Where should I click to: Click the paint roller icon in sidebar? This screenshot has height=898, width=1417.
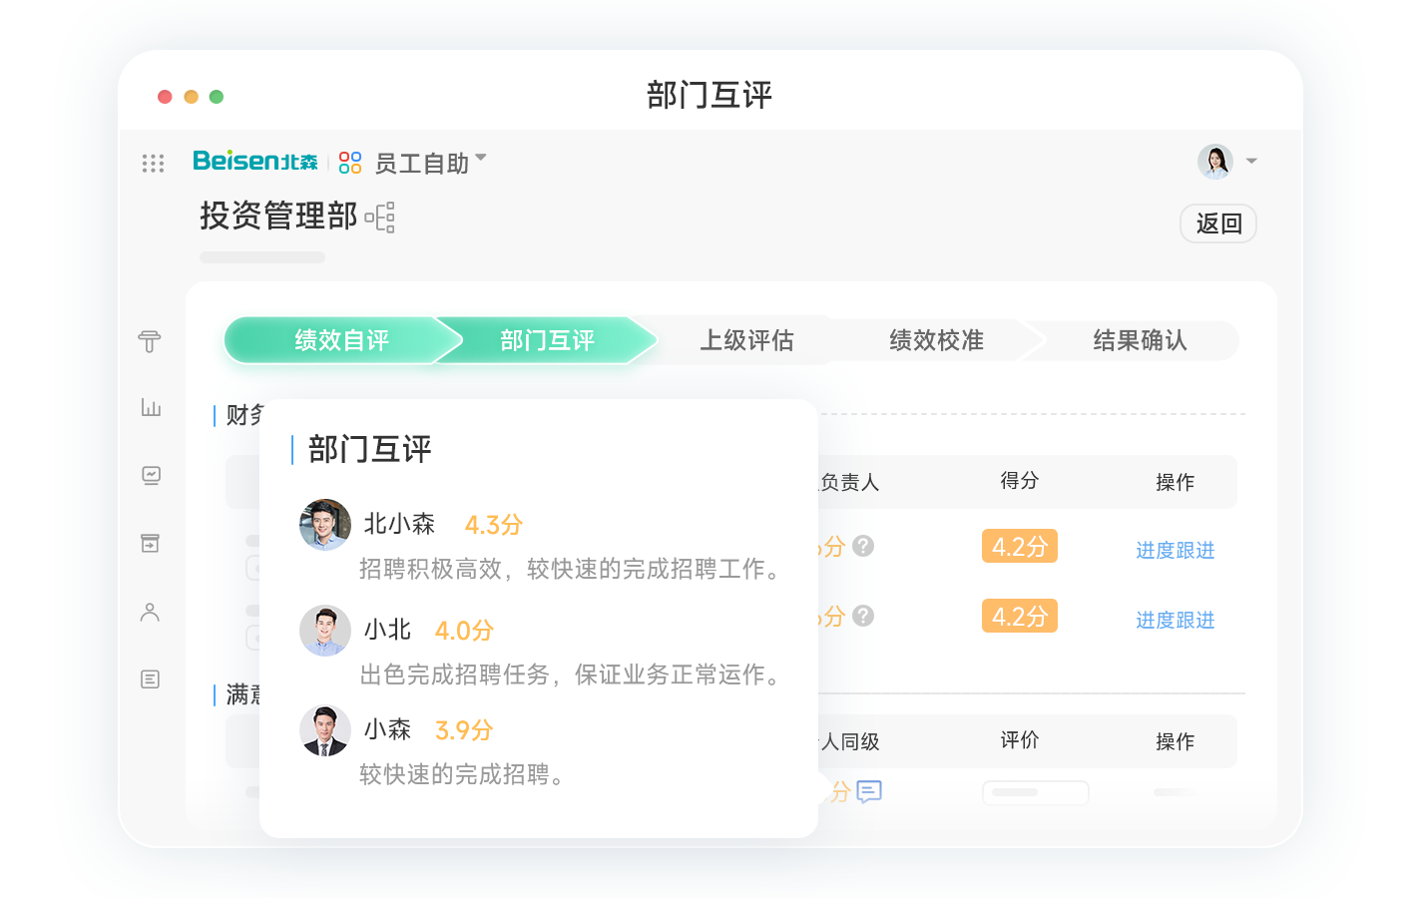(x=150, y=341)
